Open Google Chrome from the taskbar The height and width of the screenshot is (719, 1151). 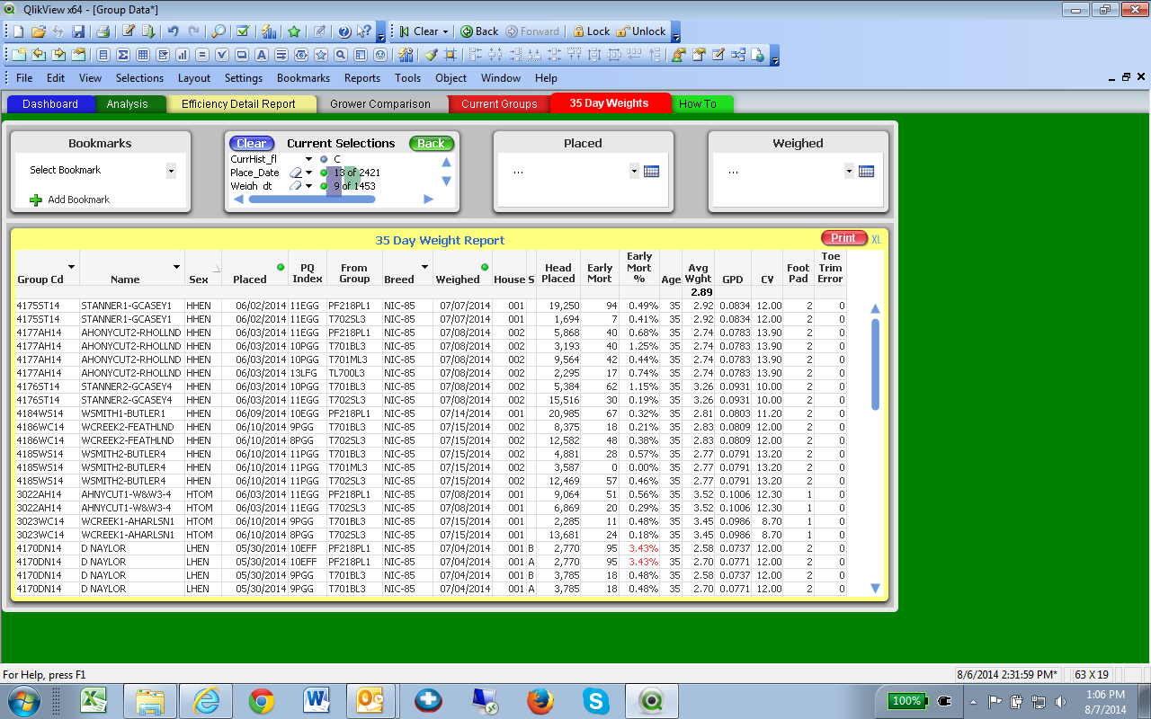pos(262,701)
